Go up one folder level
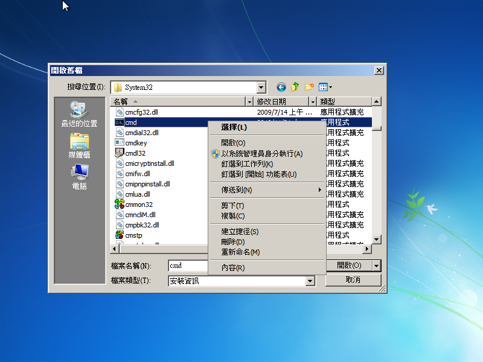483x362 pixels. 295,87
